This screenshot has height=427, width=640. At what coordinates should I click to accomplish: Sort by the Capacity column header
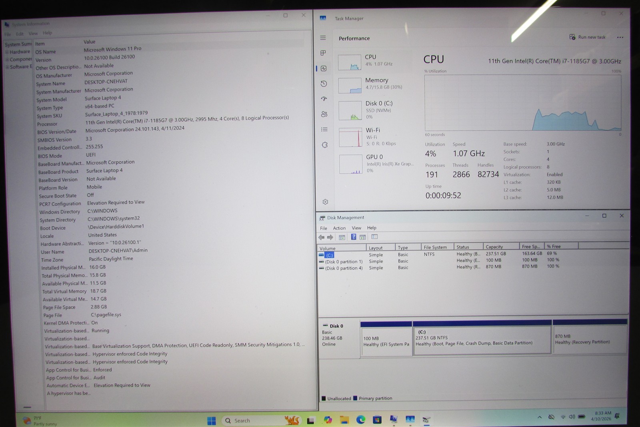(x=501, y=247)
